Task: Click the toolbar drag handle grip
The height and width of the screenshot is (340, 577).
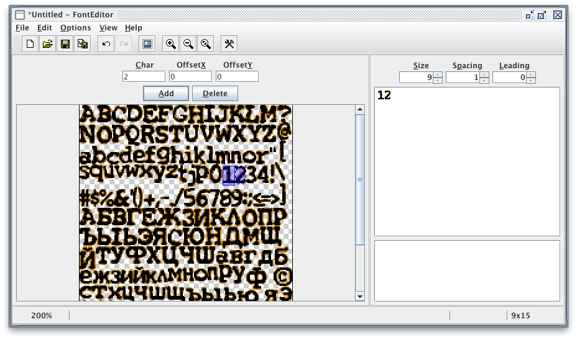Action: coord(17,44)
